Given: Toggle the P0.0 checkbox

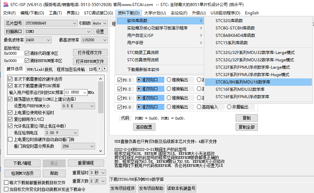Looking at the screenshot, I should click(120, 107).
